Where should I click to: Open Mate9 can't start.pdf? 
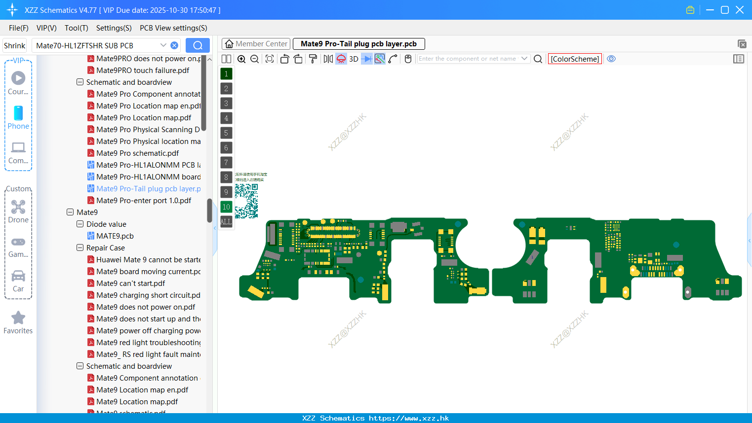point(131,283)
